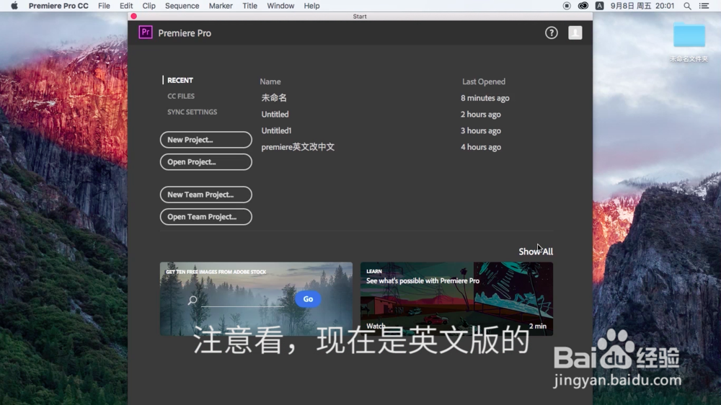The height and width of the screenshot is (405, 721).
Task: Click the 4 hours ago entry
Action: [481, 147]
